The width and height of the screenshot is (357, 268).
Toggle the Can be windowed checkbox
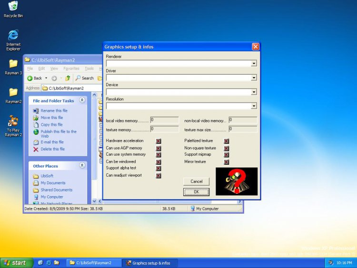159,162
